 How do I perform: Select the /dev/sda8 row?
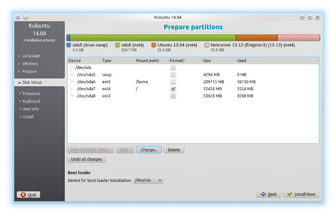click(193, 96)
